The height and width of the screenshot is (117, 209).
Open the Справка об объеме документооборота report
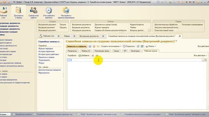coord(110,30)
